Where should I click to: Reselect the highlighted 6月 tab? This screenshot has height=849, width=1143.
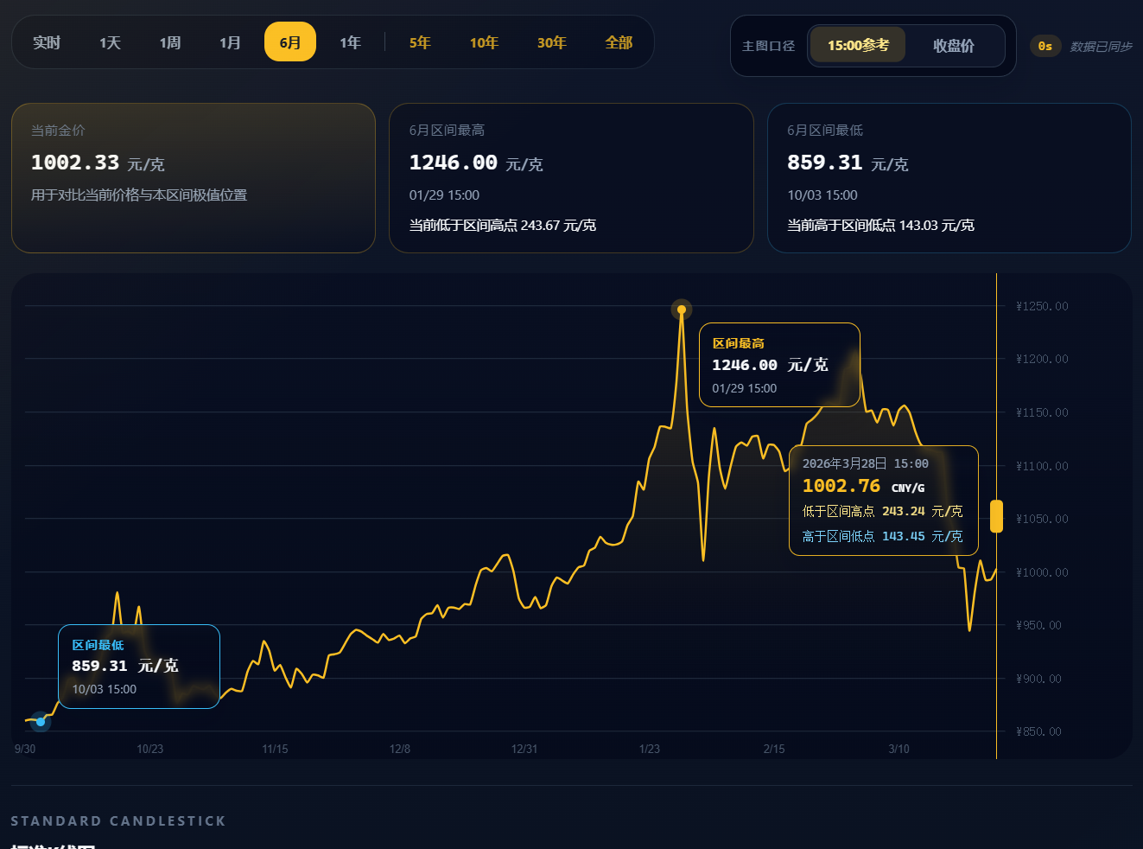click(x=289, y=41)
